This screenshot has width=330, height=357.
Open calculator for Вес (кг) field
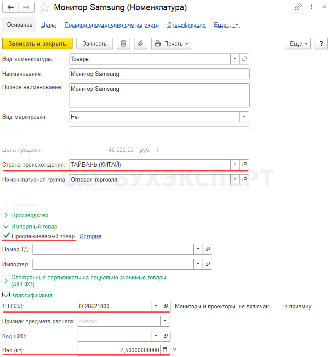(x=165, y=350)
